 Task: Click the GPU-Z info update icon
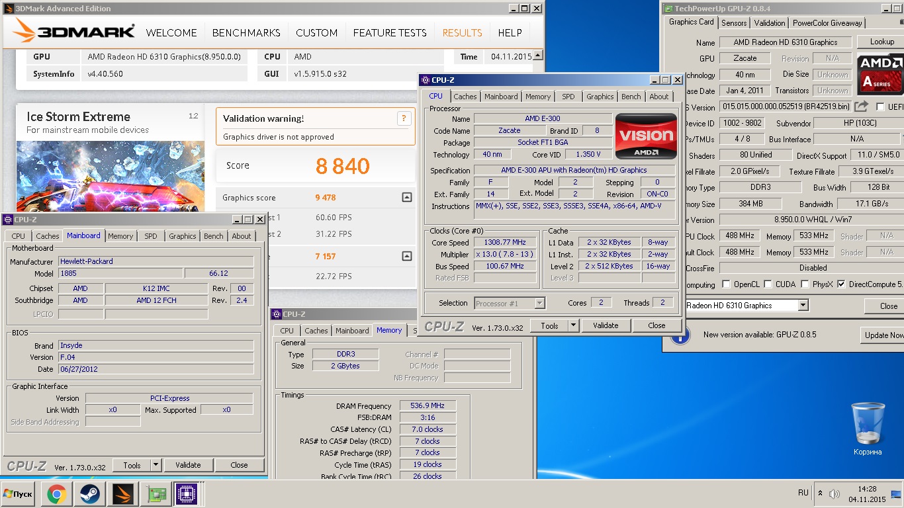click(680, 335)
